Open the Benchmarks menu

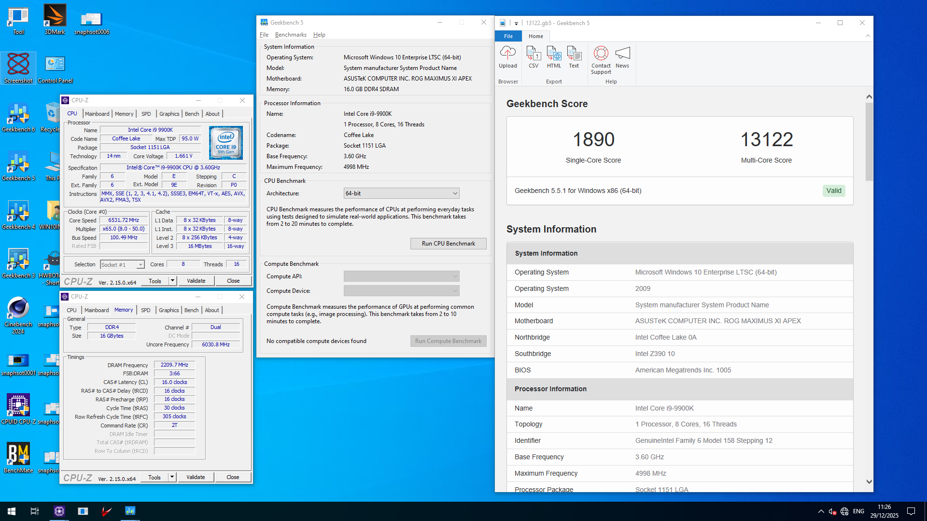(291, 35)
